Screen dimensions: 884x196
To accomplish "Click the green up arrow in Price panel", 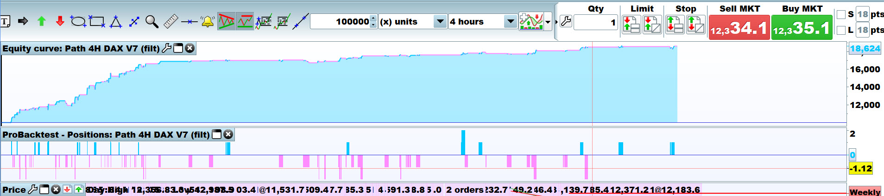I will [x=79, y=190].
